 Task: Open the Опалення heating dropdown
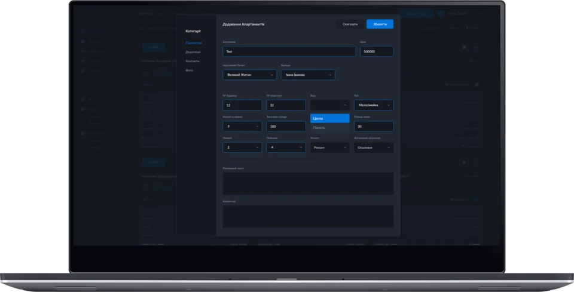[374, 147]
